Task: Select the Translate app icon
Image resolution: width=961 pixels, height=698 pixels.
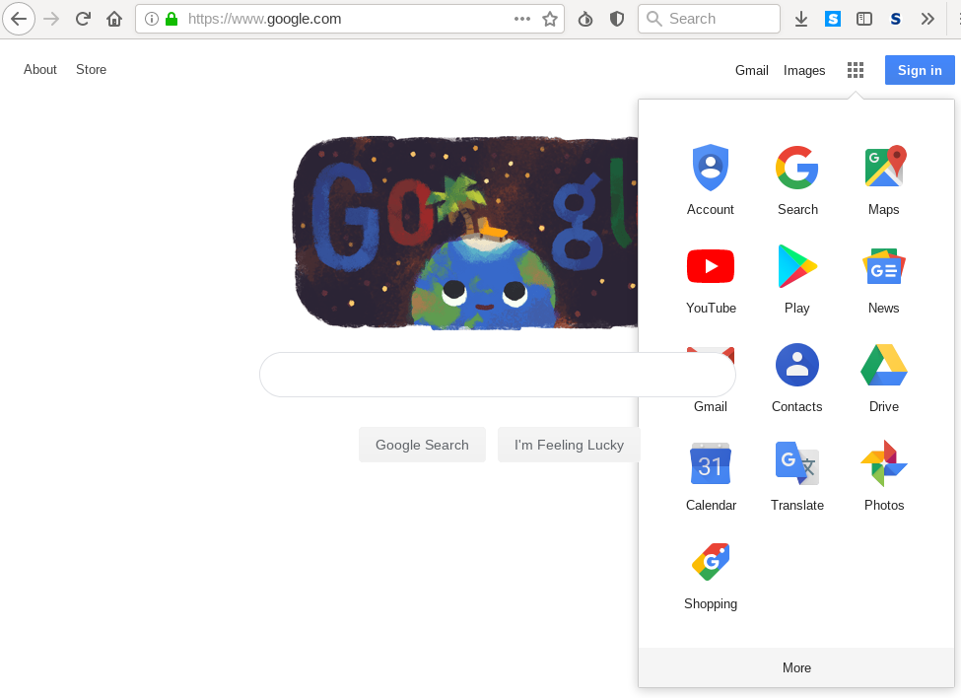Action: pyautogui.click(x=796, y=463)
